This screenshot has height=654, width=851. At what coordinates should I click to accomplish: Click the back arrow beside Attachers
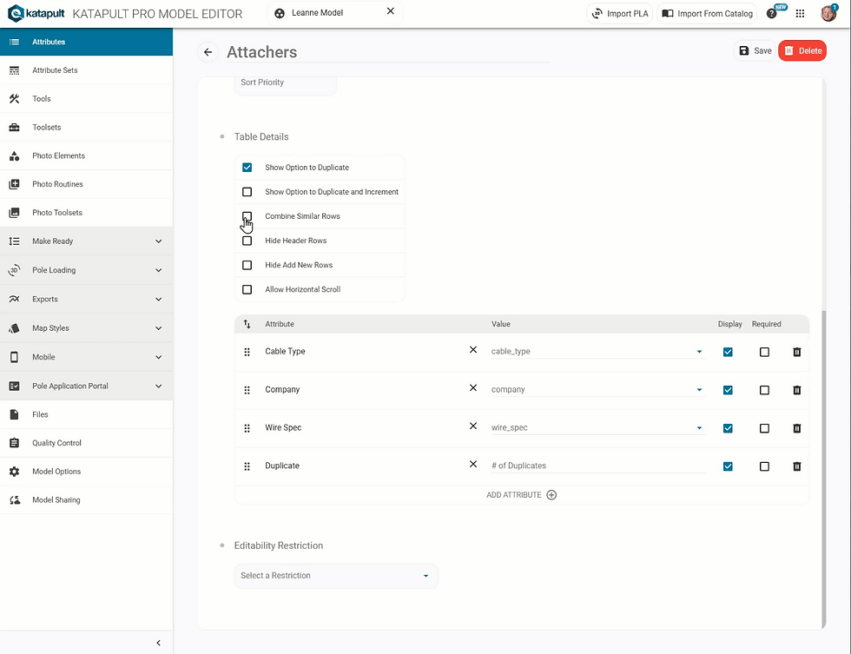[208, 52]
